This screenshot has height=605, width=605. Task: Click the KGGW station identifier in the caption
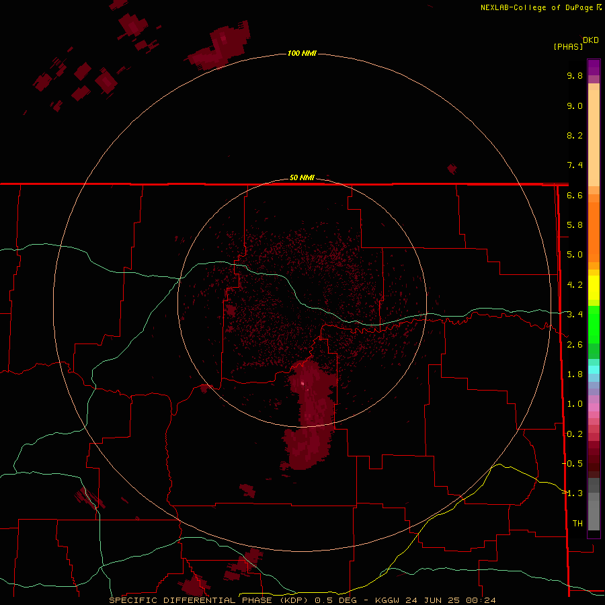[x=387, y=600]
